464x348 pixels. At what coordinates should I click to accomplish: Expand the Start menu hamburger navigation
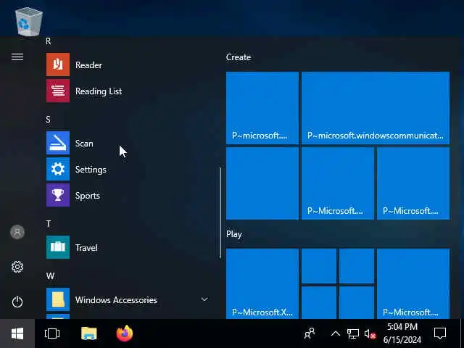pyautogui.click(x=17, y=57)
